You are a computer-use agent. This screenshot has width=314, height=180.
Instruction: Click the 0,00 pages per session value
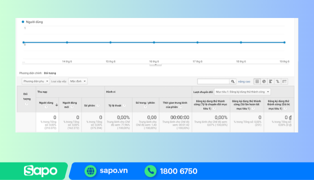[x=152, y=117]
